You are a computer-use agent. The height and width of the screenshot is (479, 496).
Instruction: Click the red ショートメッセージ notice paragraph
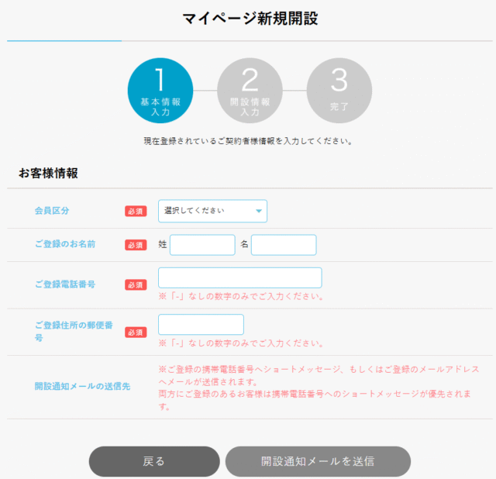pyautogui.click(x=319, y=388)
